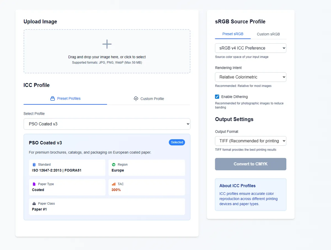This screenshot has height=250, width=331.
Task: Click the Enable Dithering label text
Action: pos(234,97)
